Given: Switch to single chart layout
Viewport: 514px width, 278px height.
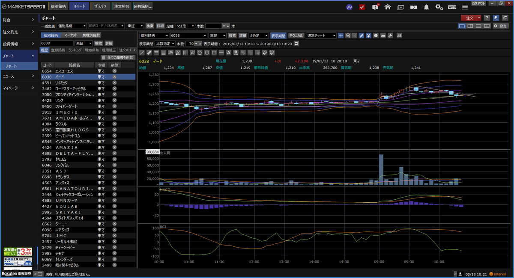Looking at the screenshot, I should pos(462,26).
